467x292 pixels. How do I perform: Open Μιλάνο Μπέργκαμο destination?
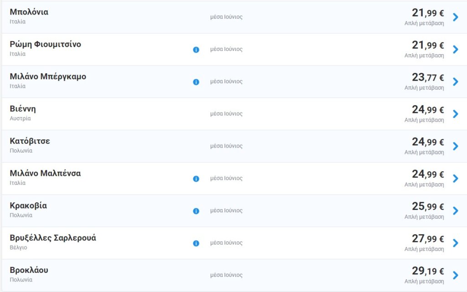[x=48, y=77]
